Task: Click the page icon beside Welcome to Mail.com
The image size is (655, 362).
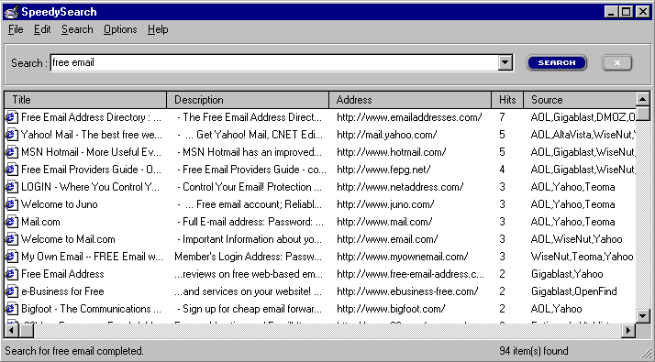Action: pos(12,239)
